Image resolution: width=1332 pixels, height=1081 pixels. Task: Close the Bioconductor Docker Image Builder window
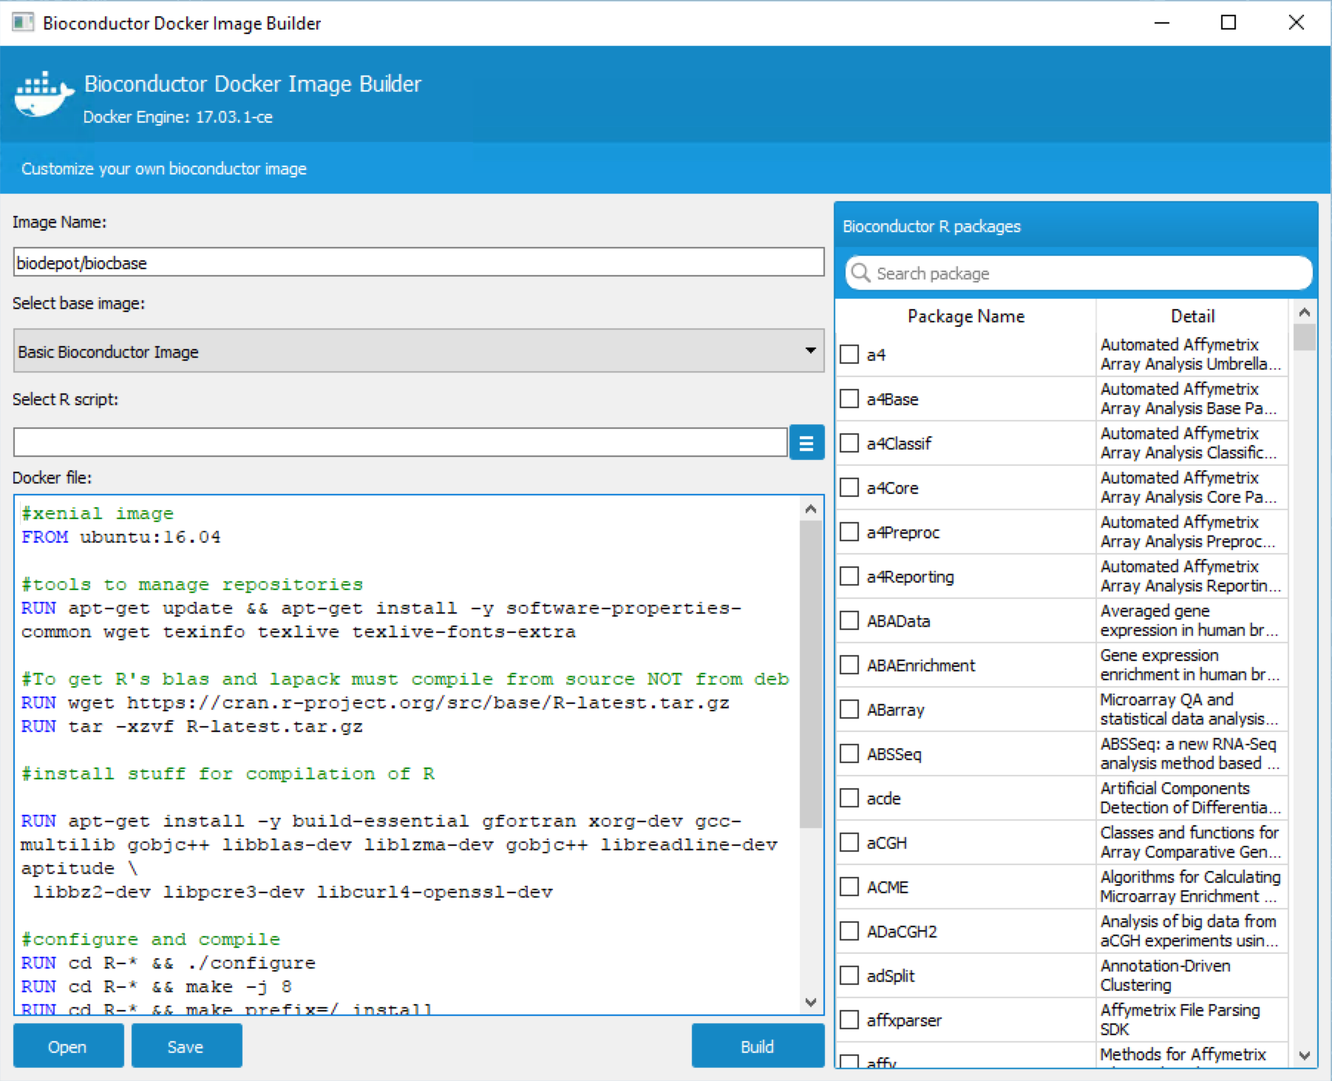1297,23
